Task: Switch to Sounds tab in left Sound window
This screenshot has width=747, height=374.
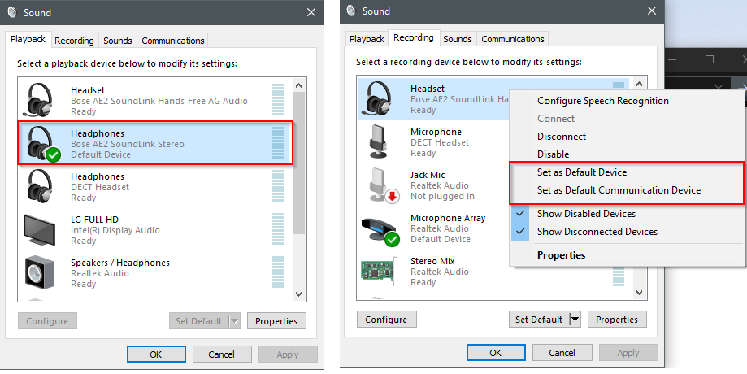Action: (118, 41)
